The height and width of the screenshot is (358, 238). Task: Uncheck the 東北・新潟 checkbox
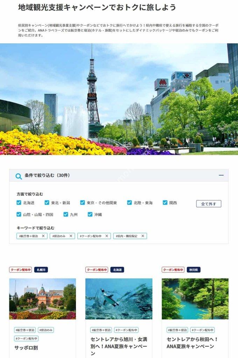[47, 202]
